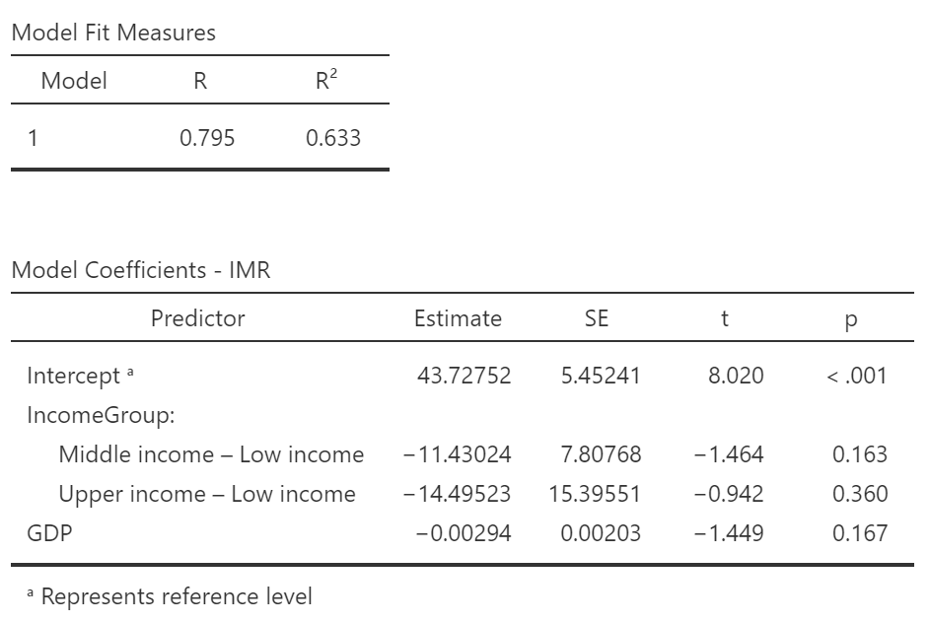
Task: Select the R value 0.795
Action: pos(207,138)
